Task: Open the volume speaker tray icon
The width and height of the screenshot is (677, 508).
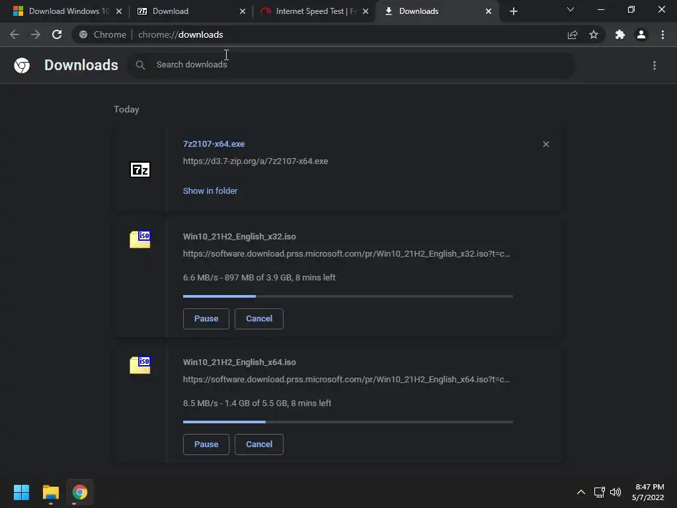Action: click(616, 492)
